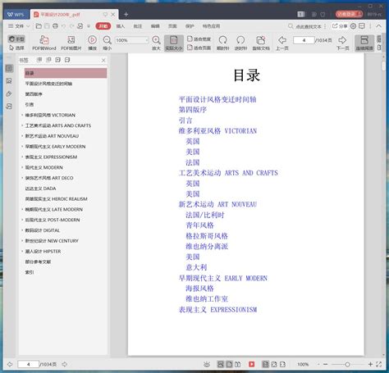The image size is (389, 373).
Task: Open the 保护 menu tab
Action: (190, 26)
